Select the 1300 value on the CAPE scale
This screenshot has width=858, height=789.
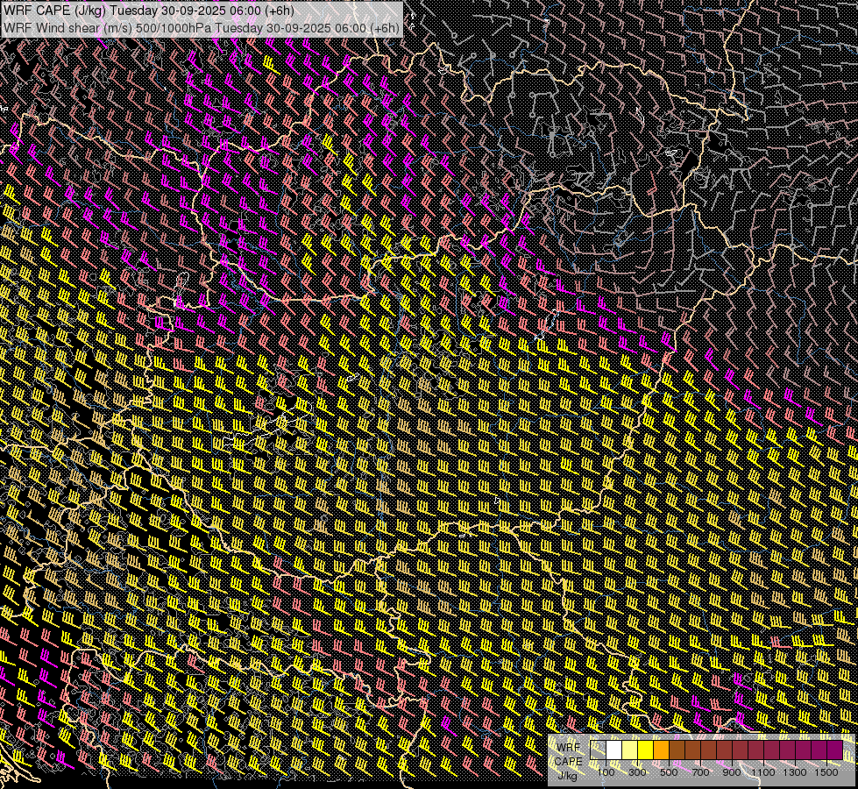[794, 772]
